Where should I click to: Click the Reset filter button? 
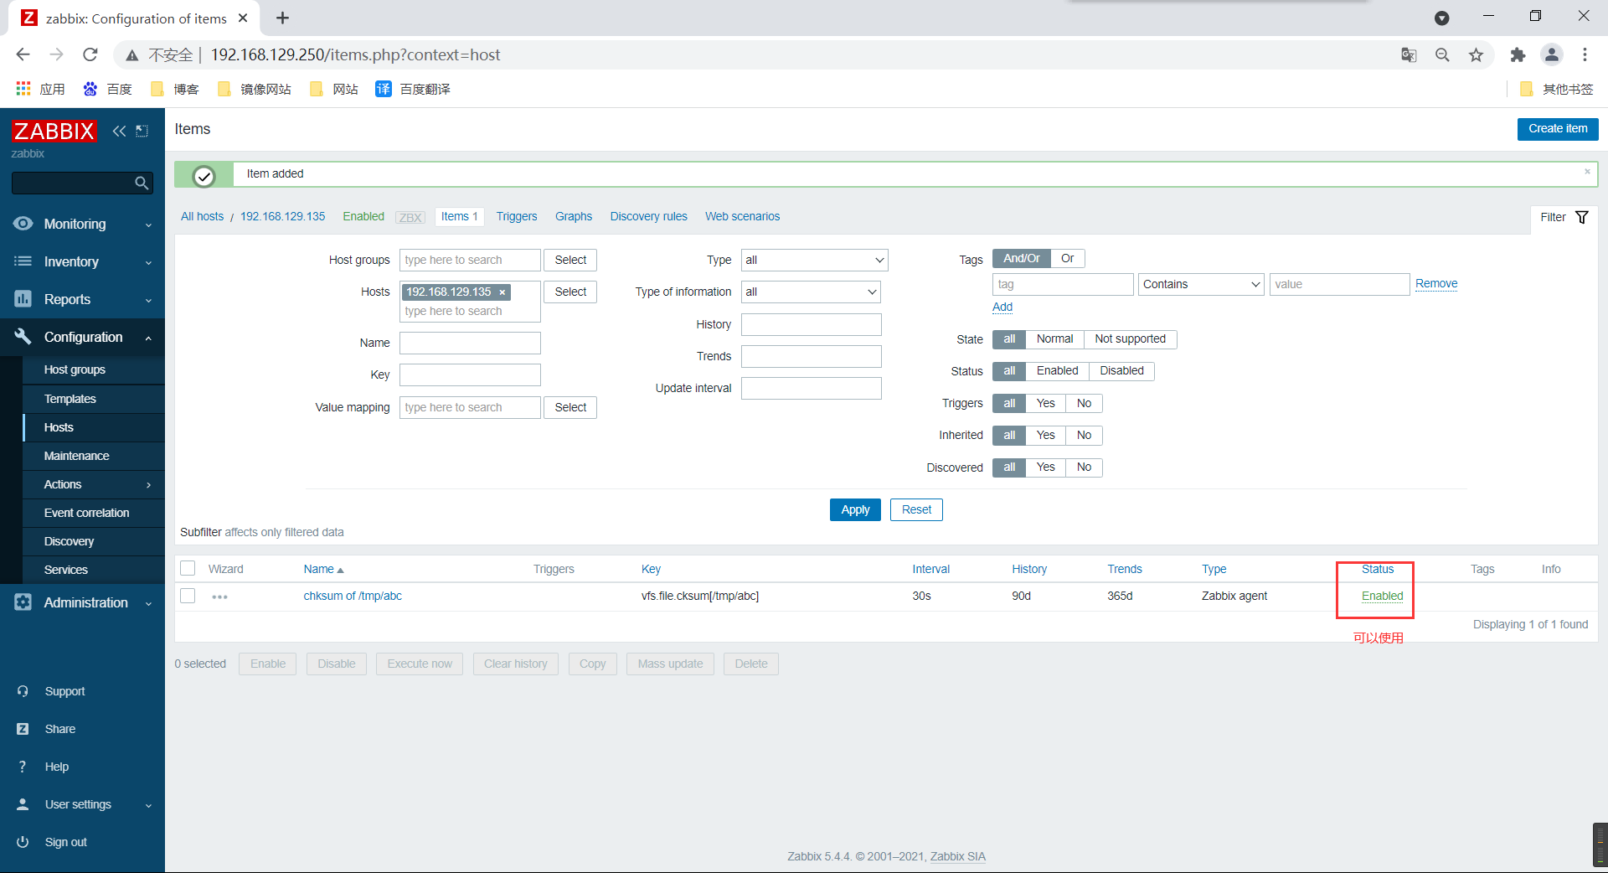[916, 509]
